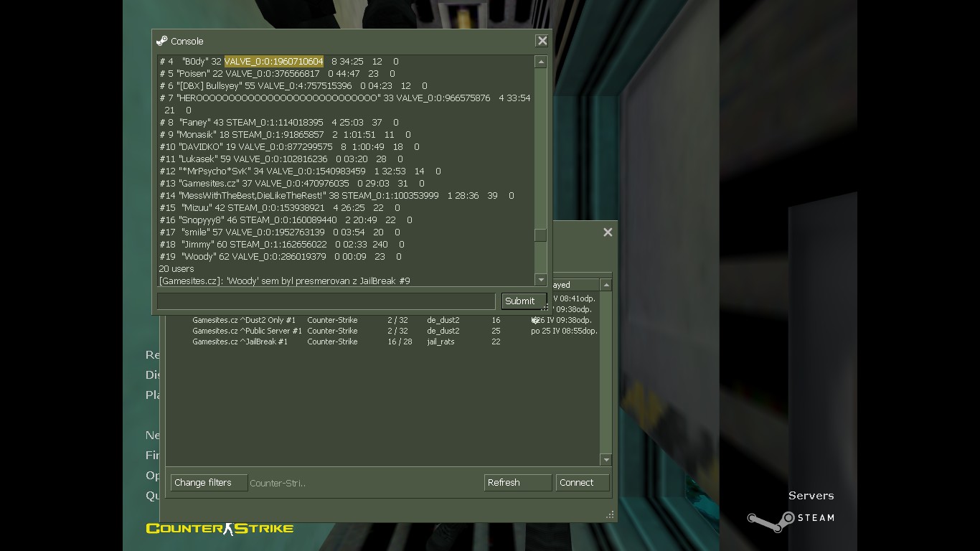Viewport: 980px width, 551px height.
Task: Select the Gamesites.cz ^JailBreak #1 server
Action: [x=240, y=342]
